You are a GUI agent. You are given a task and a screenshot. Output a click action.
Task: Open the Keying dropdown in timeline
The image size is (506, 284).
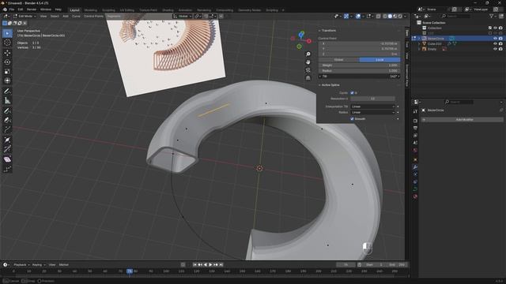coord(39,265)
